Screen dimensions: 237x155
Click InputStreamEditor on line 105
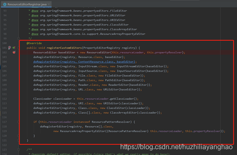131,66
